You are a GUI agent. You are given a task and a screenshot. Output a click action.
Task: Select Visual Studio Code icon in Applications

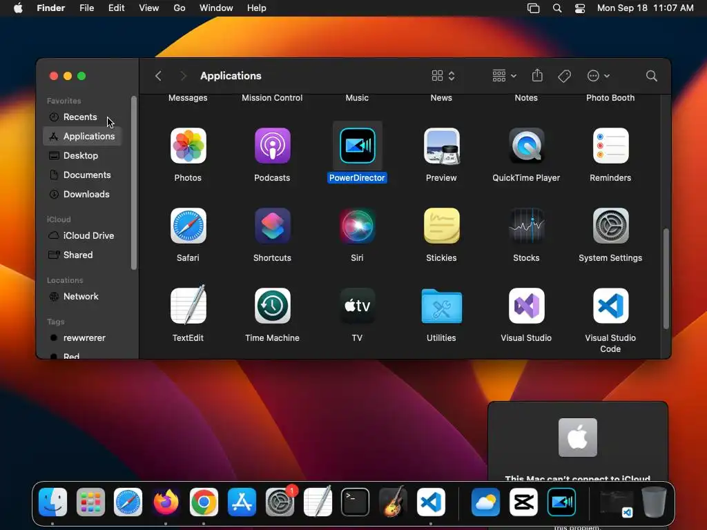point(610,306)
